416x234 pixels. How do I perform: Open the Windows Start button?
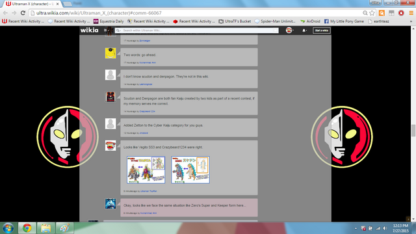click(8, 228)
